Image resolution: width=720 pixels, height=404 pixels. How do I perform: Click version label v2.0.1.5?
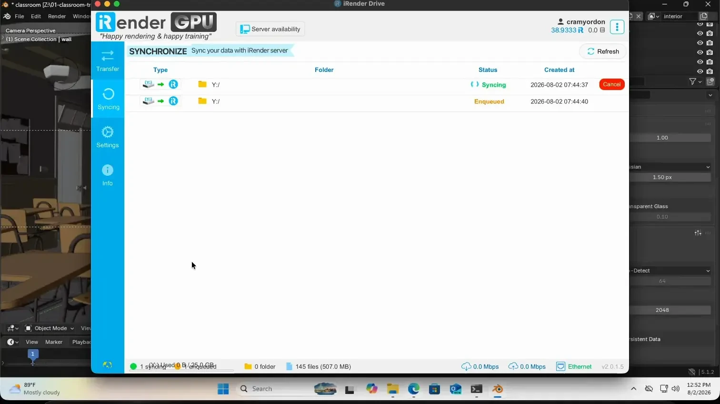(612, 366)
